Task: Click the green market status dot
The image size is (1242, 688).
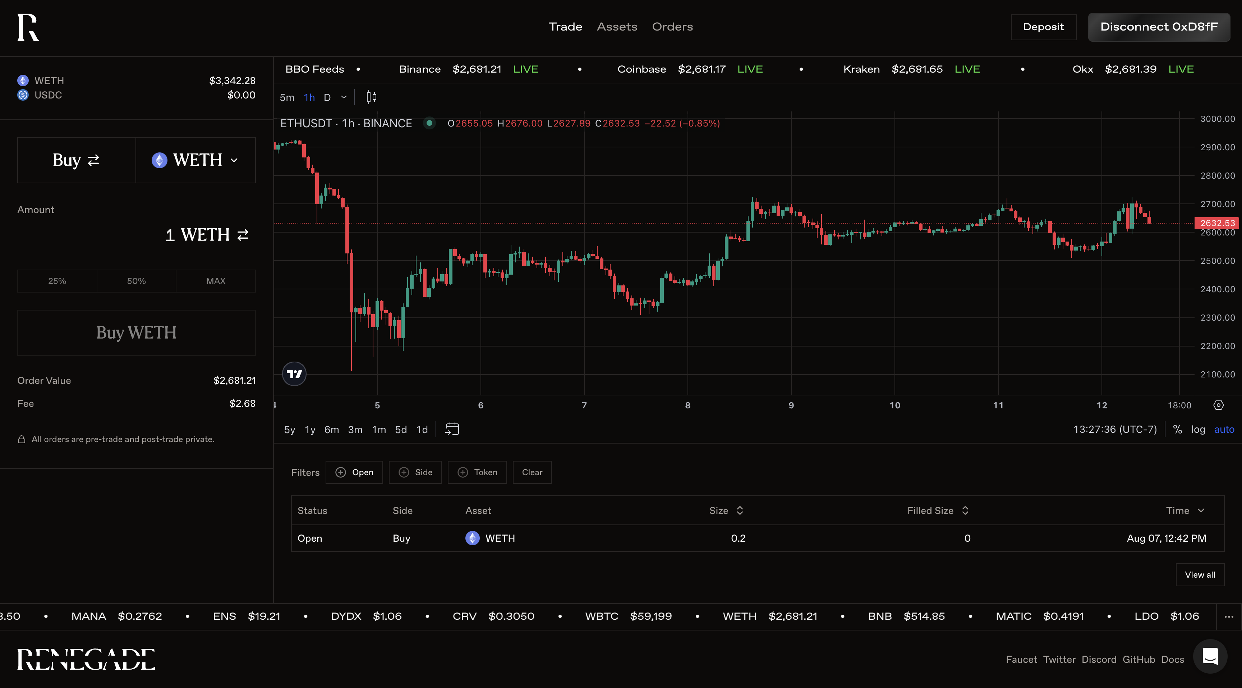Action: [x=429, y=123]
